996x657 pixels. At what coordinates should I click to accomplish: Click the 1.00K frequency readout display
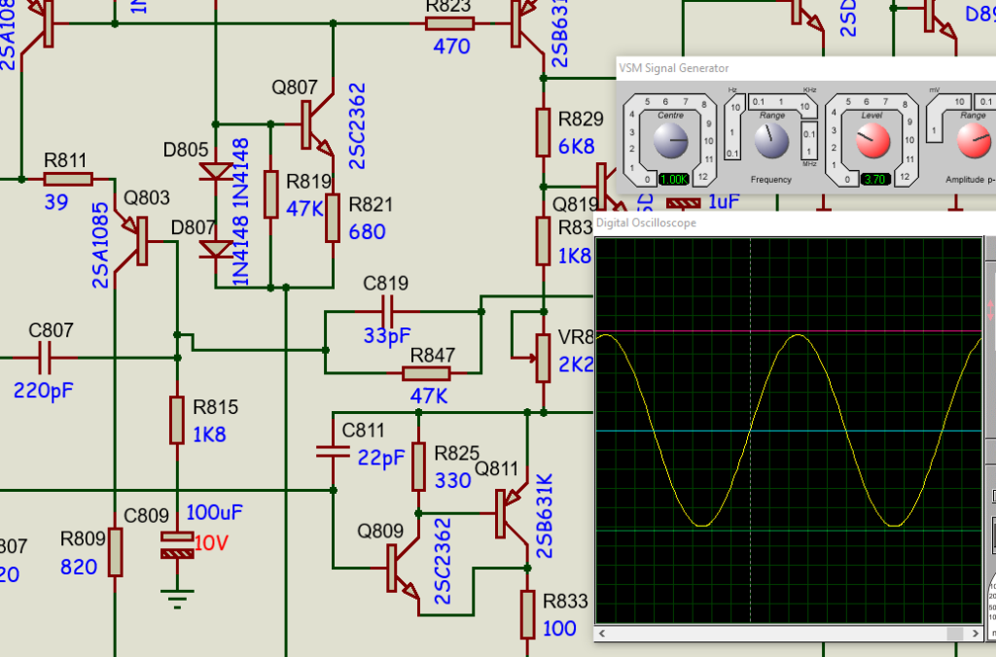pos(672,180)
